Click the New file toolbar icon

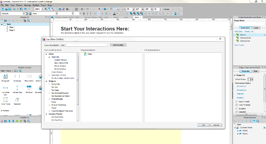coord(3,9)
